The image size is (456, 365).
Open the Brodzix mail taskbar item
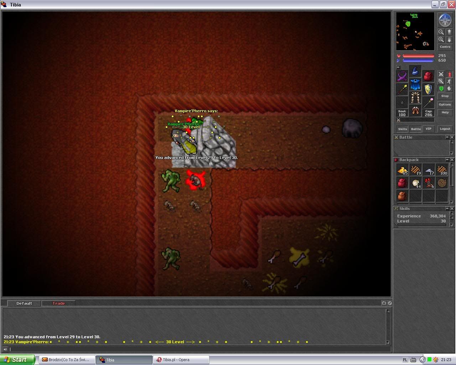tap(67, 360)
